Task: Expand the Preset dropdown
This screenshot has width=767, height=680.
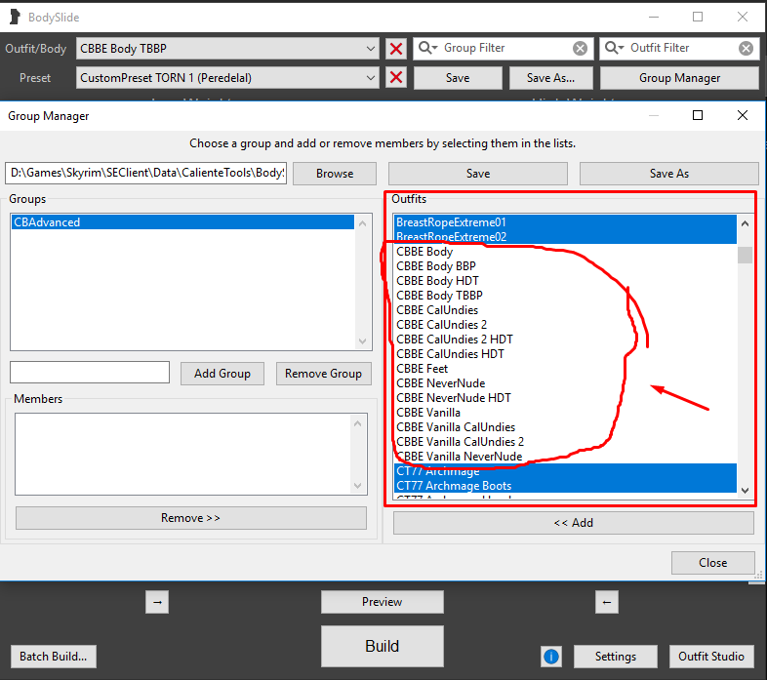Action: point(370,78)
